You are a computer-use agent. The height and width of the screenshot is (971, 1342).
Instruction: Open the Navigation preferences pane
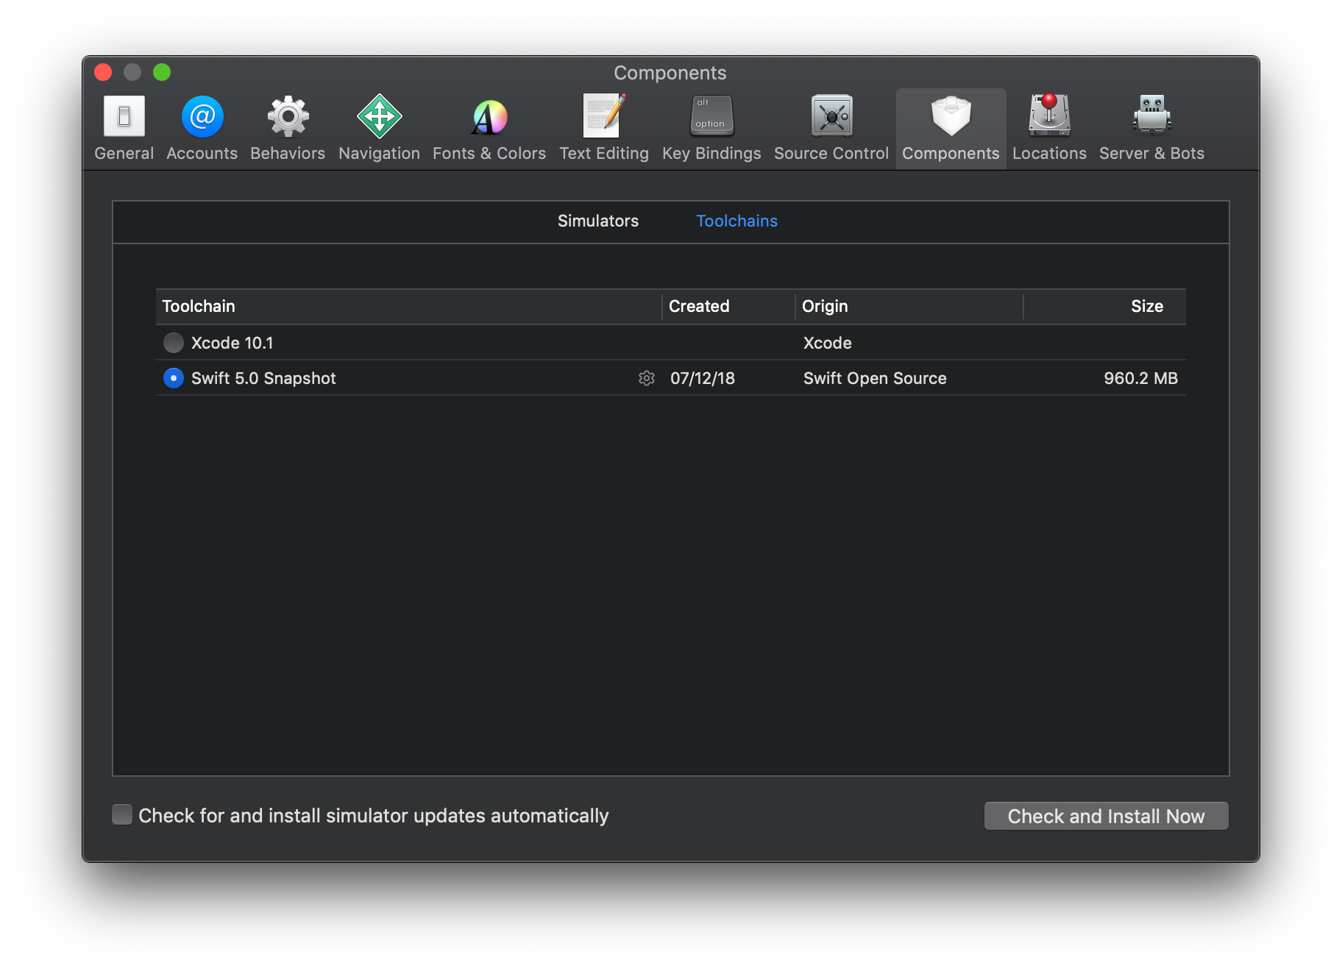(379, 128)
